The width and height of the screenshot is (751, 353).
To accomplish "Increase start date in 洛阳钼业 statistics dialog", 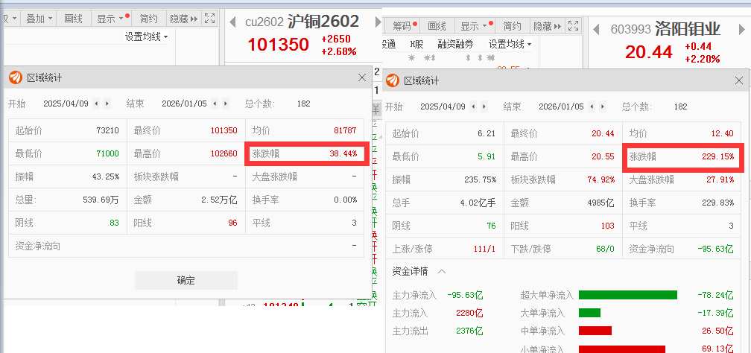I will [x=484, y=106].
